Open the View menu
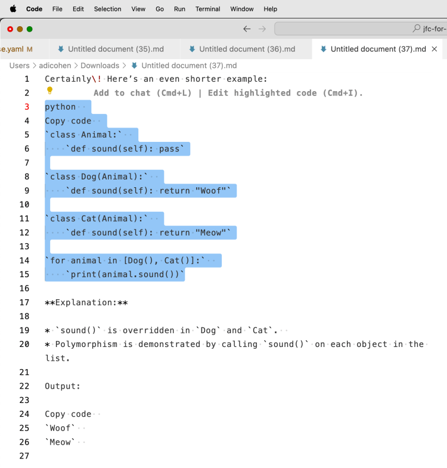Image resolution: width=447 pixels, height=468 pixels. [x=138, y=9]
